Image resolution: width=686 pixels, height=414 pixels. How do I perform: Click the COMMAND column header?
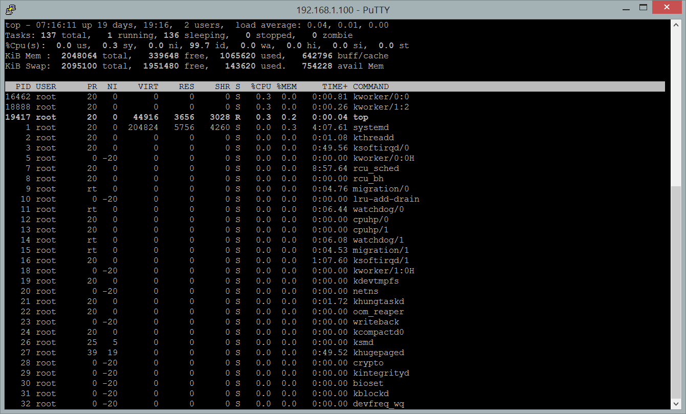[x=371, y=86]
